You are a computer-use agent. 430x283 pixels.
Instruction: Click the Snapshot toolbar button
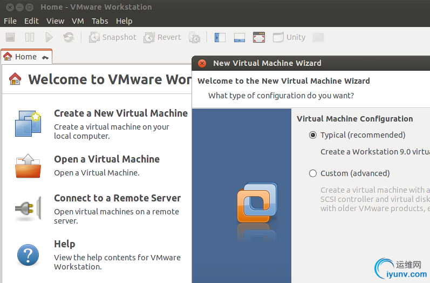click(113, 37)
